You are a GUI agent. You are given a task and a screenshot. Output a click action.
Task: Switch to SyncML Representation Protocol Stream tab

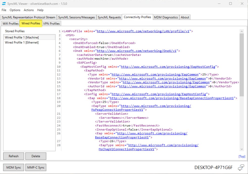[29, 17]
